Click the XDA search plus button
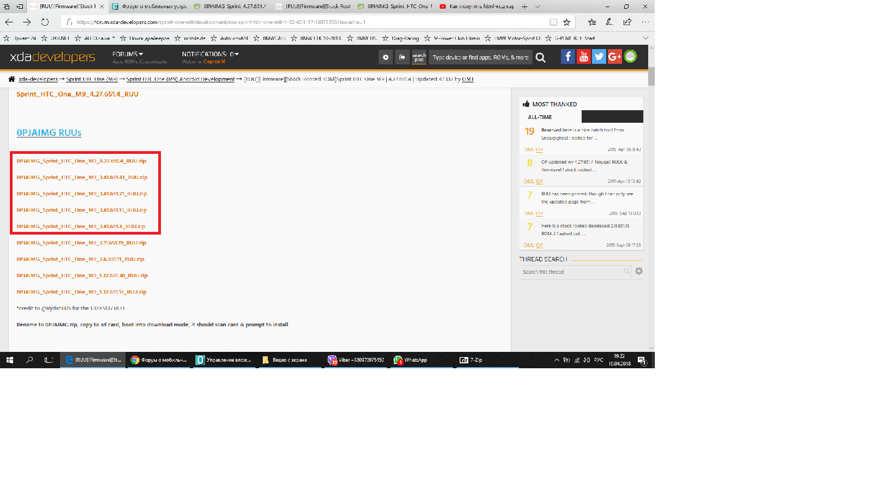 click(x=419, y=57)
